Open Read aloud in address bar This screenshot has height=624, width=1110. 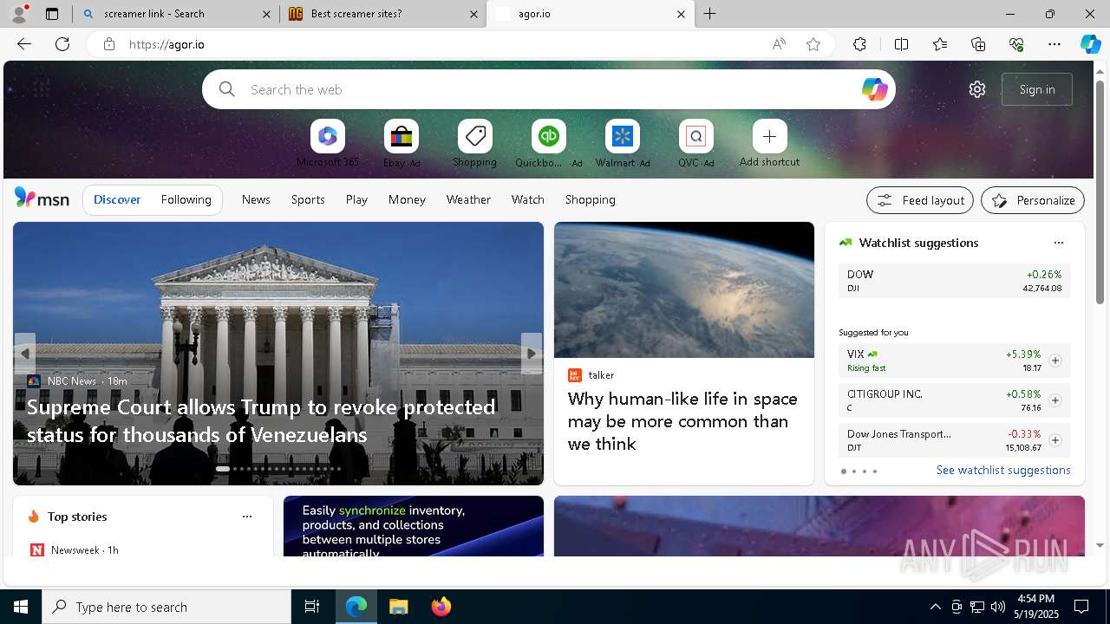pyautogui.click(x=779, y=44)
